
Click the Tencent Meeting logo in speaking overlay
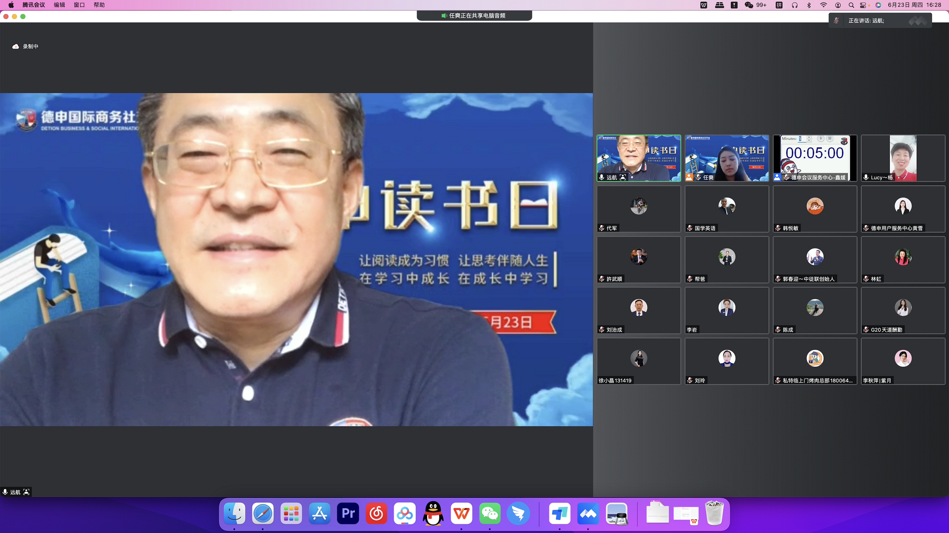click(x=918, y=21)
